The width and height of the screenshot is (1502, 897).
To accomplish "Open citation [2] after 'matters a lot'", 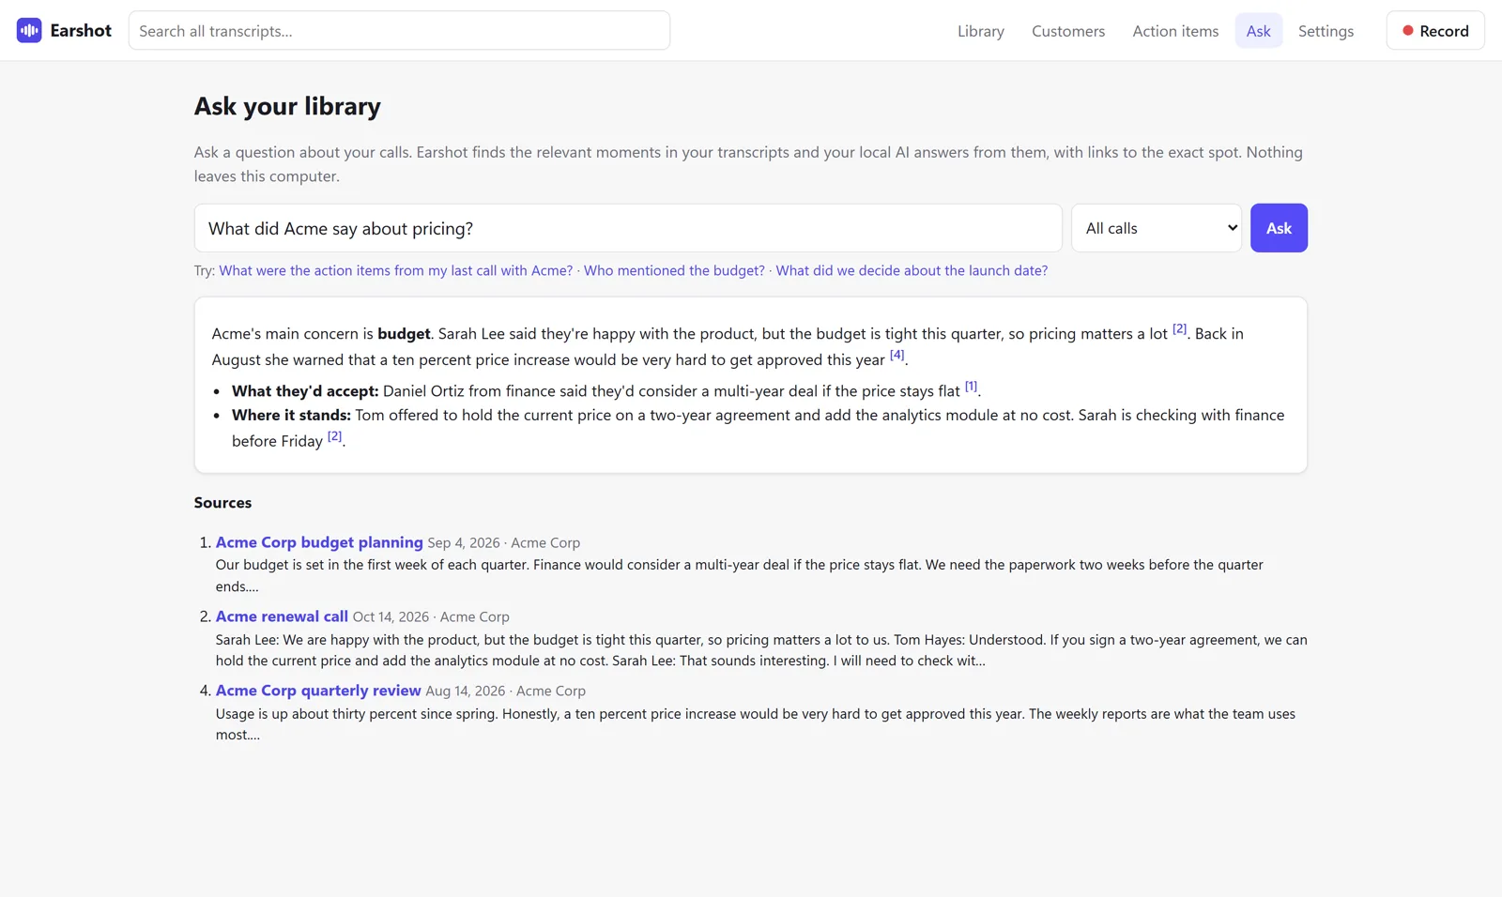I will 1179,329.
